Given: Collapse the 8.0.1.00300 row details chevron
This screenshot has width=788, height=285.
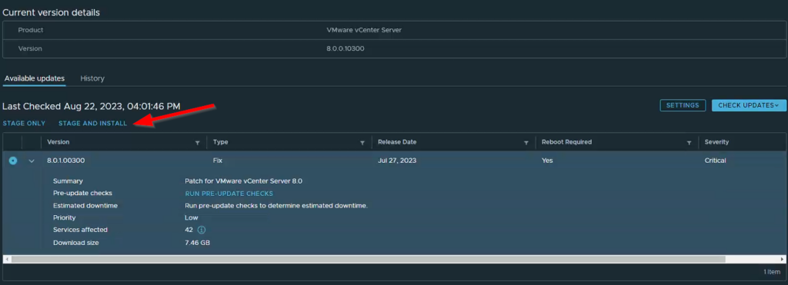Looking at the screenshot, I should point(32,161).
